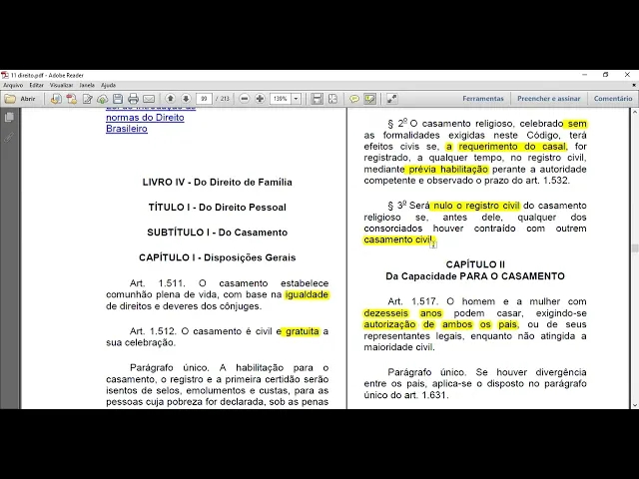
Task: Click the convert/export file icon beside Abrir
Action: (56, 99)
